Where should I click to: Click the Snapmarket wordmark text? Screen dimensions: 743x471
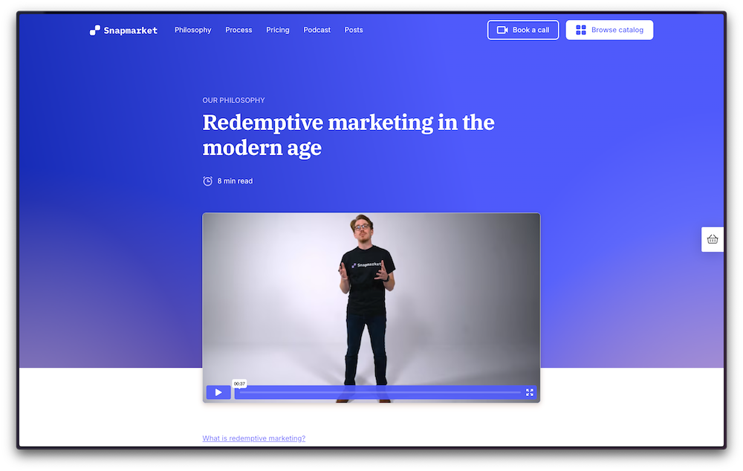pos(131,30)
